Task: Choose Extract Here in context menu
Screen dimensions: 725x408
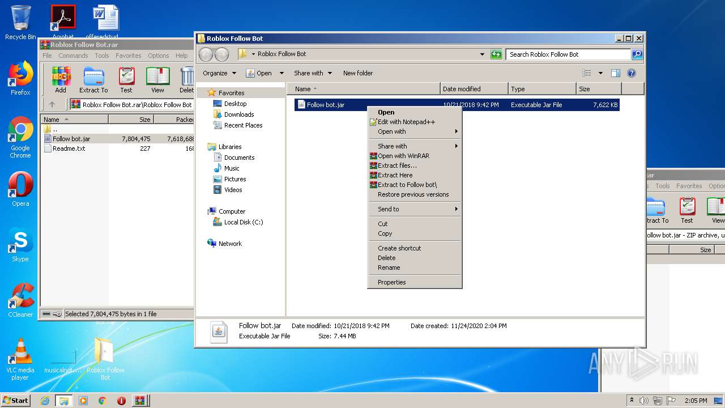Action: pos(415,175)
